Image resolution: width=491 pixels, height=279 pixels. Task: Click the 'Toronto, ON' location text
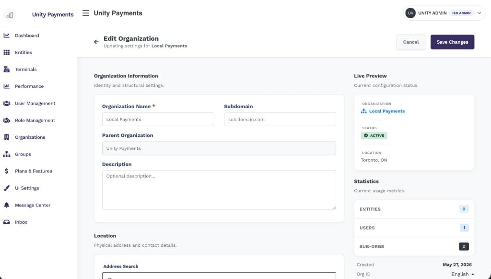pyautogui.click(x=374, y=160)
